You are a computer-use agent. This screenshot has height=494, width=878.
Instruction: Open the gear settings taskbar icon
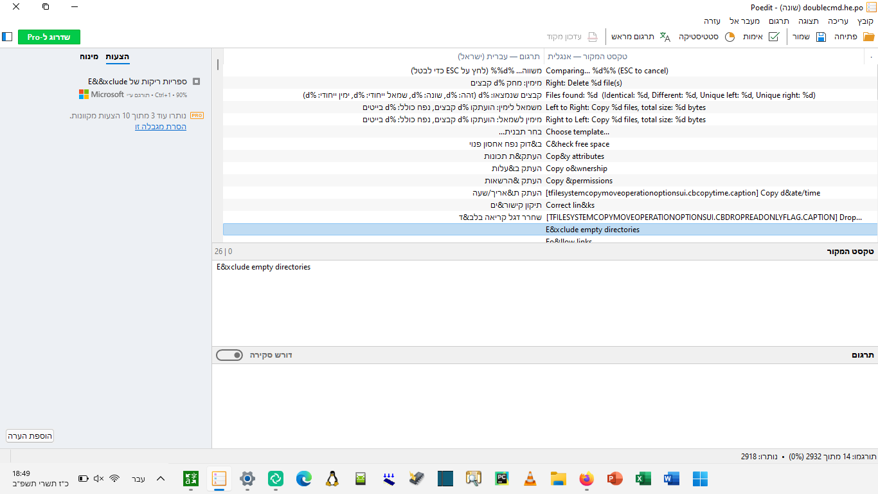(x=247, y=479)
